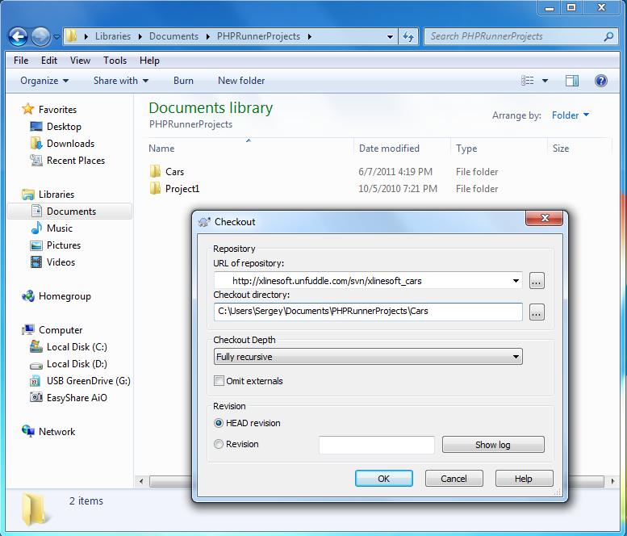
Task: Click the search magnifier icon
Action: pos(608,36)
